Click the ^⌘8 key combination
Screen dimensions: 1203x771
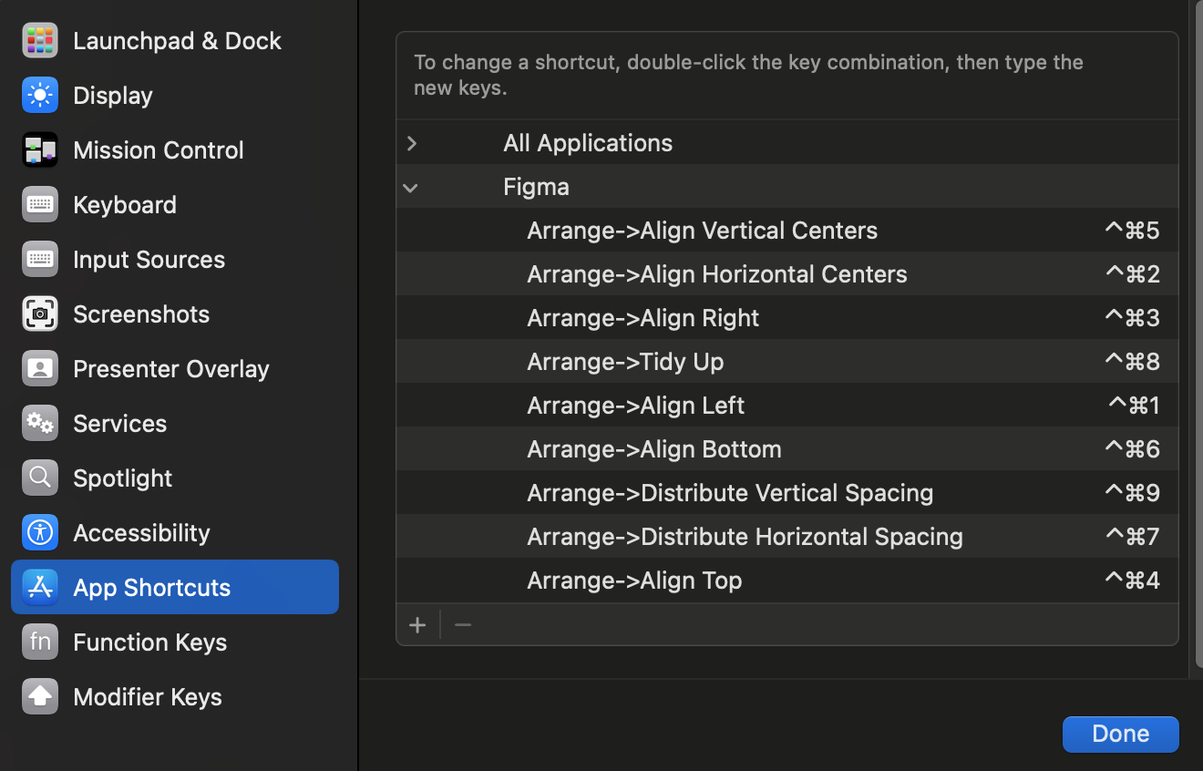point(1132,362)
